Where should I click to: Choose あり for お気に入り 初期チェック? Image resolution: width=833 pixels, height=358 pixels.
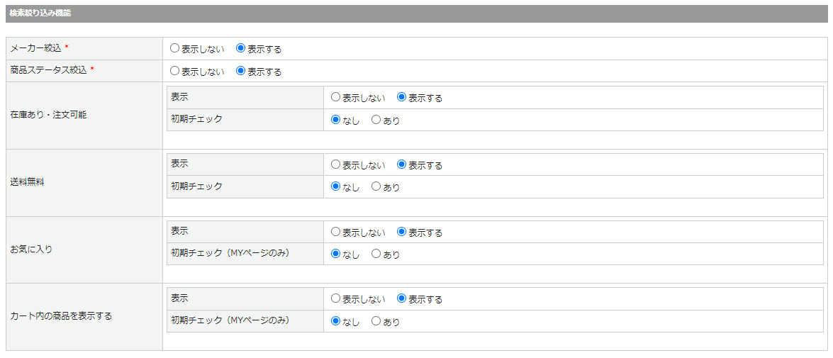(x=376, y=254)
